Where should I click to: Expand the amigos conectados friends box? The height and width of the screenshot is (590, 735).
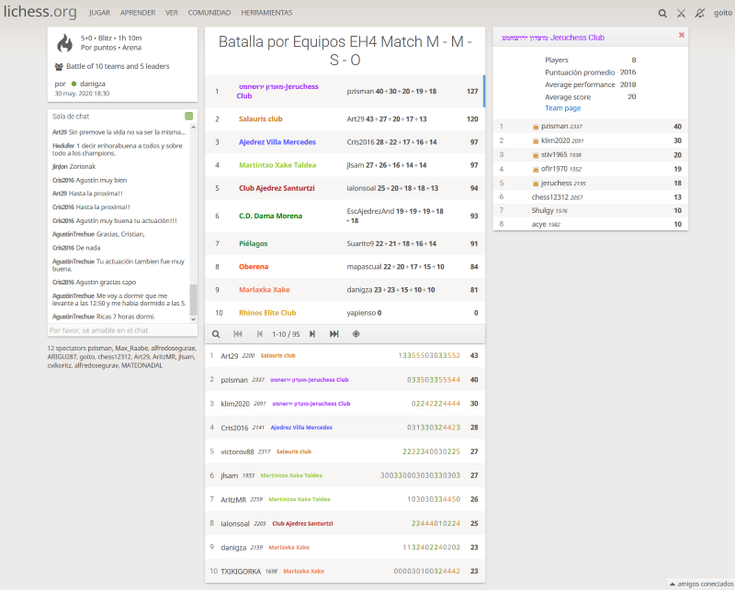[700, 584]
